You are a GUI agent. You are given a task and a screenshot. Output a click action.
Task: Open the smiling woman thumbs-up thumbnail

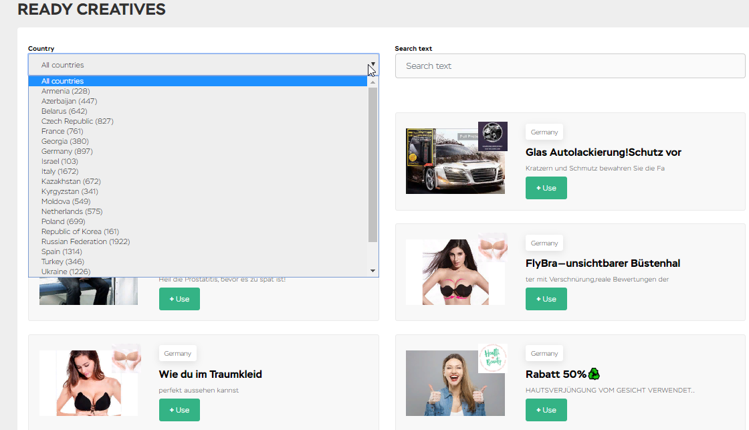click(455, 383)
